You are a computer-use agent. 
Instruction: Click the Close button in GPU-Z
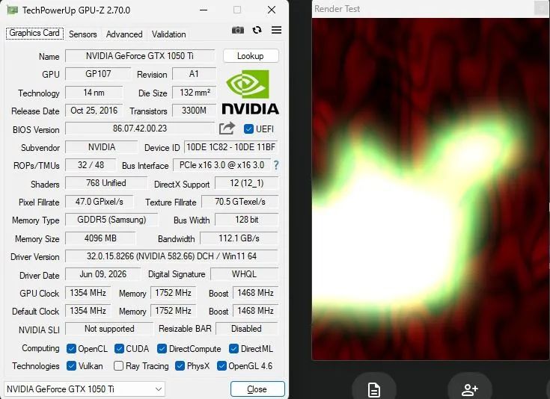[257, 389]
